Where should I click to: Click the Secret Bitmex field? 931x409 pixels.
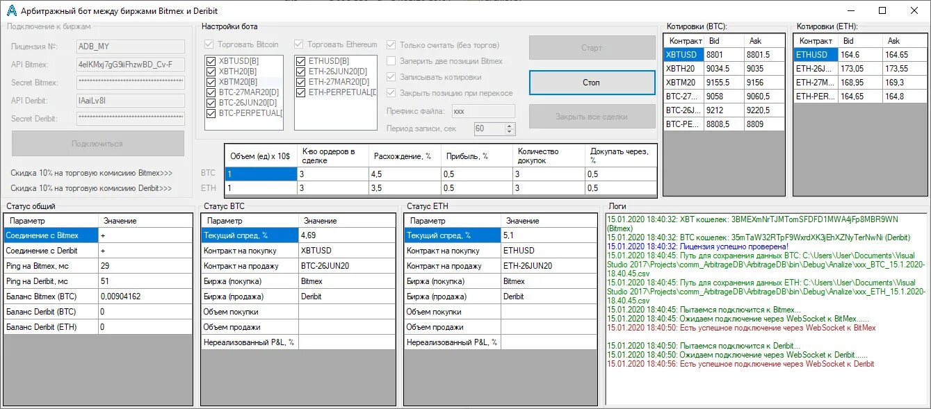130,83
